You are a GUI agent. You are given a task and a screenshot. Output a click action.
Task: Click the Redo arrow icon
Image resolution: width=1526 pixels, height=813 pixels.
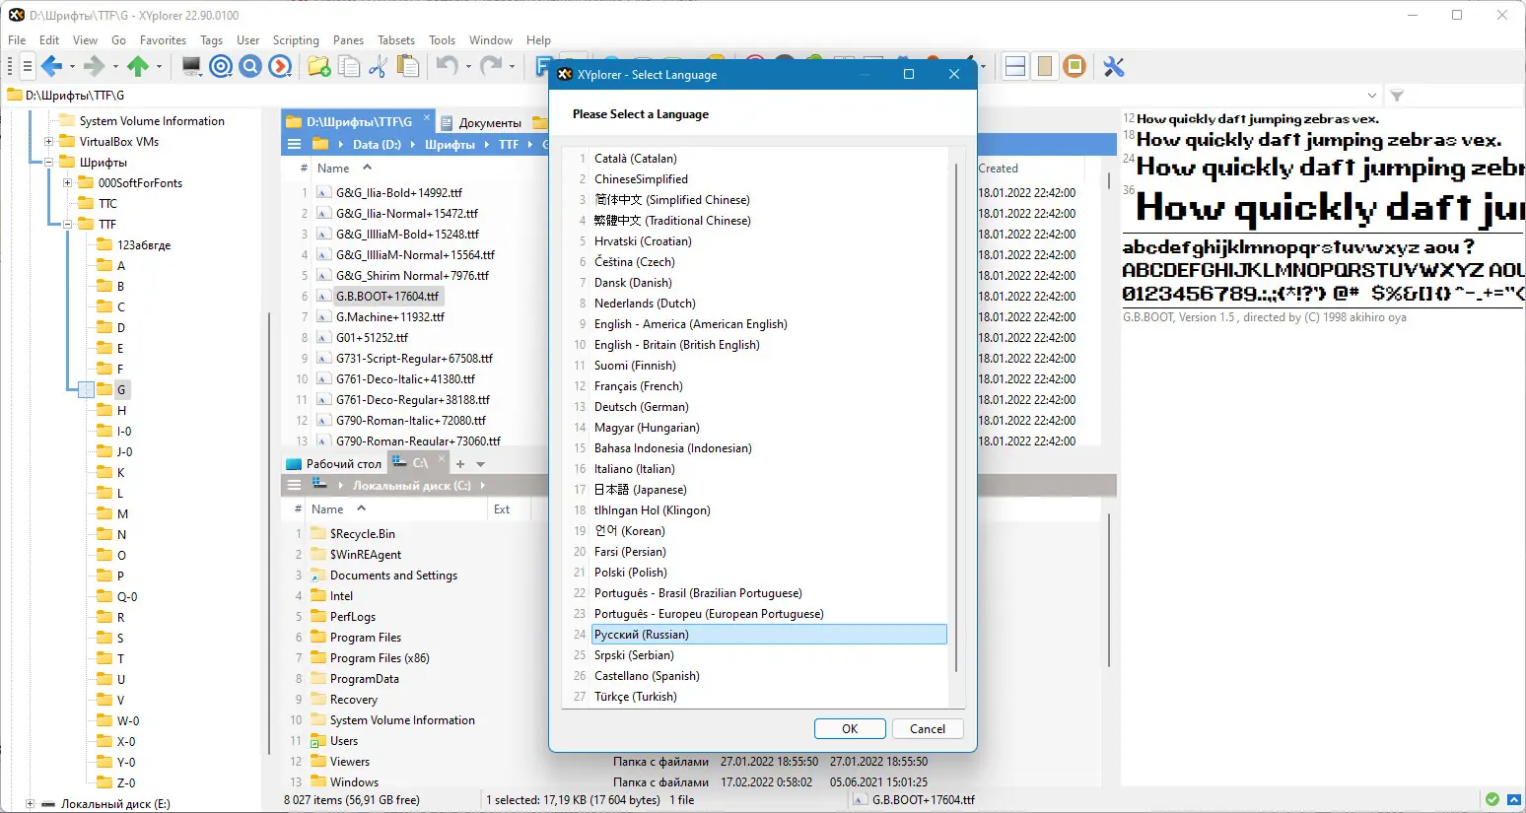tap(490, 66)
